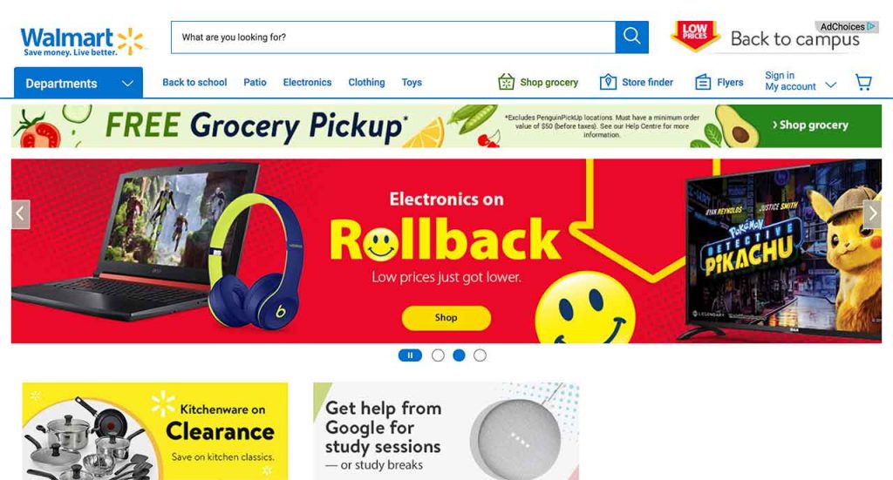Click the Flyers newspaper icon
This screenshot has width=893, height=480.
pos(703,82)
